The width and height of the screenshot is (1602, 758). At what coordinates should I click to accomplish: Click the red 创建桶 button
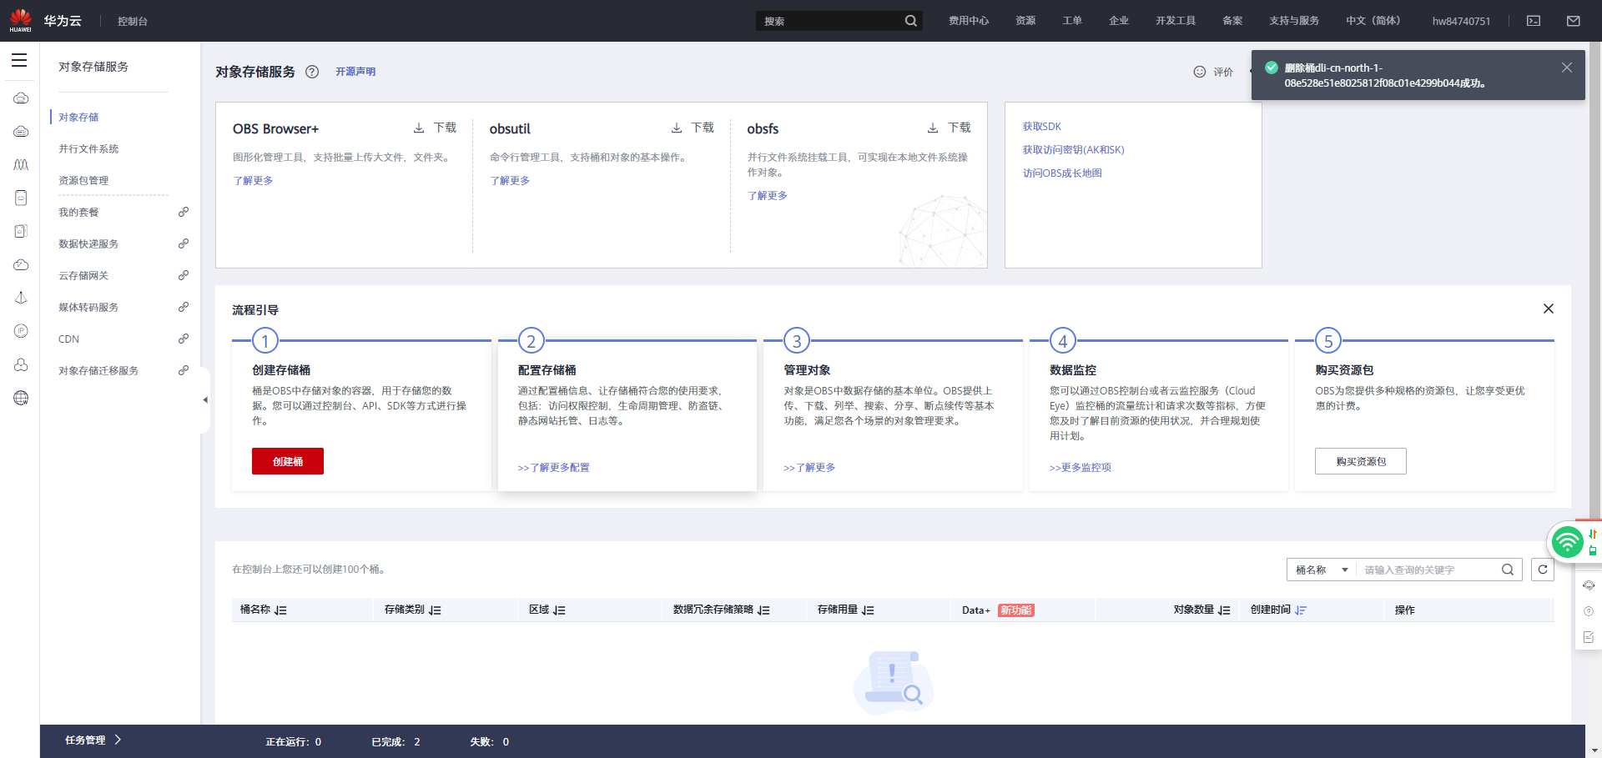pos(288,461)
